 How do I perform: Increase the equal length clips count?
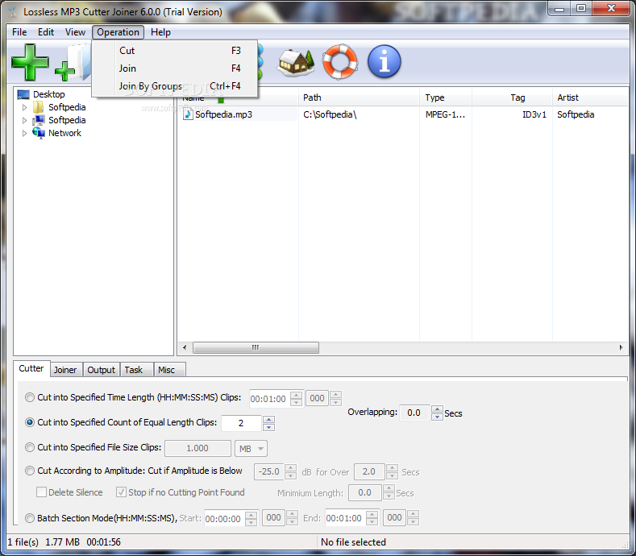[x=268, y=419]
